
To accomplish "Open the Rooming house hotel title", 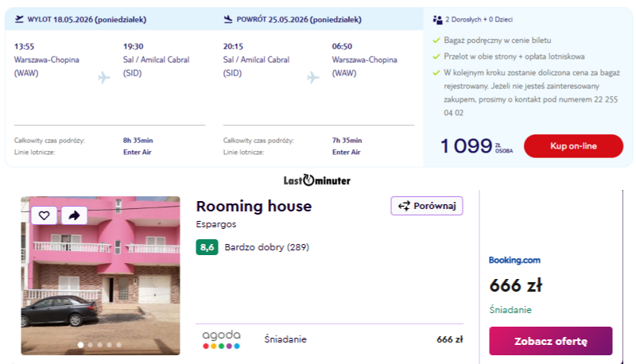I will [x=254, y=207].
